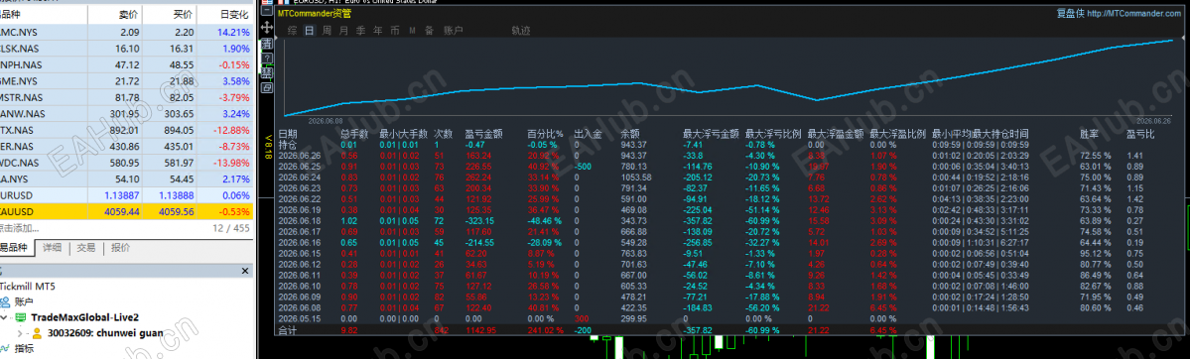This screenshot has width=1190, height=359.
Task: Sort Market Watch by 买价 column
Action: point(170,15)
